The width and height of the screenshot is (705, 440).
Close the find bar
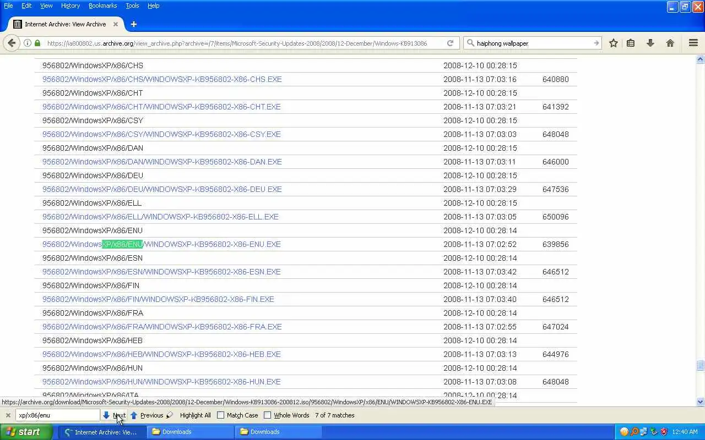pyautogui.click(x=8, y=415)
